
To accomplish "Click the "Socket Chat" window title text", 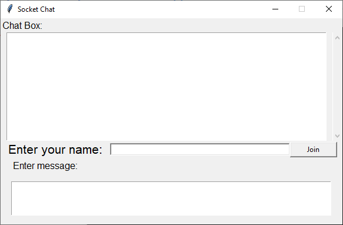I will click(x=36, y=9).
